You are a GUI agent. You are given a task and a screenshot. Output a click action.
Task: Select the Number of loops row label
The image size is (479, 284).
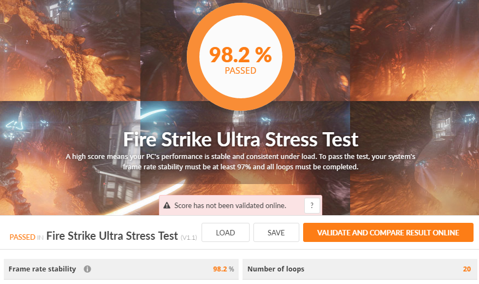(x=276, y=269)
